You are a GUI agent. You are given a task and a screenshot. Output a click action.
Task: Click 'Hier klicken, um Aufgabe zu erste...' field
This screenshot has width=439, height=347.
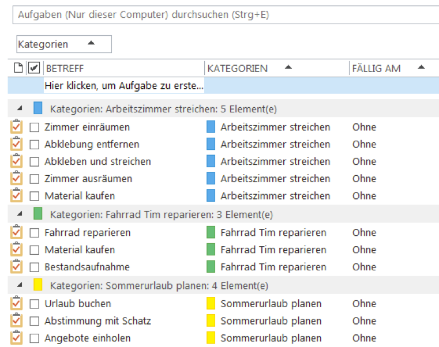[x=124, y=86]
